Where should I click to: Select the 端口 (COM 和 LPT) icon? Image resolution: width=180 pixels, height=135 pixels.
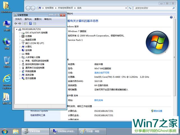coord(23,43)
